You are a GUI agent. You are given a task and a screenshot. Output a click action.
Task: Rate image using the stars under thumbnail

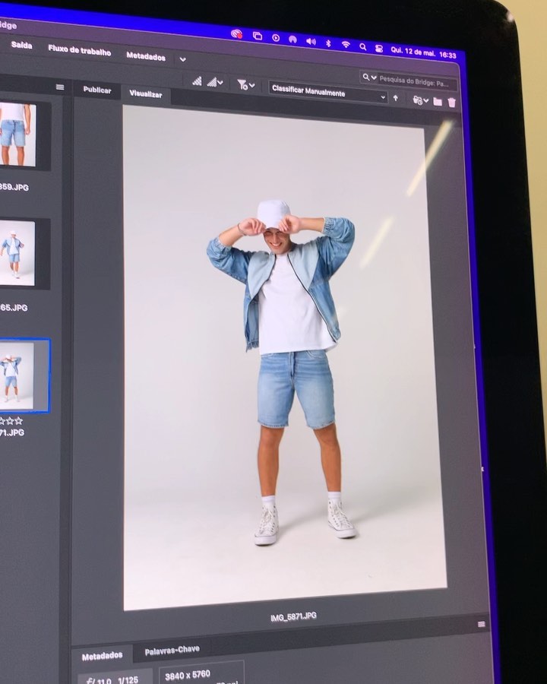coord(11,420)
